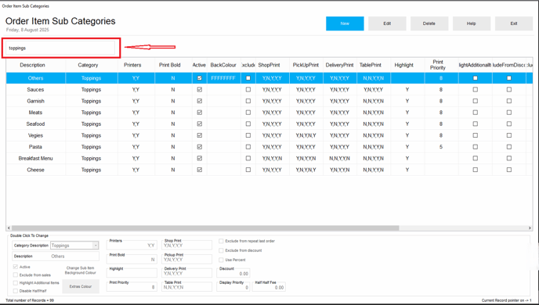Viewport: 539px width, 305px height.
Task: Select the 'Seafood' row description
Action: (35, 124)
